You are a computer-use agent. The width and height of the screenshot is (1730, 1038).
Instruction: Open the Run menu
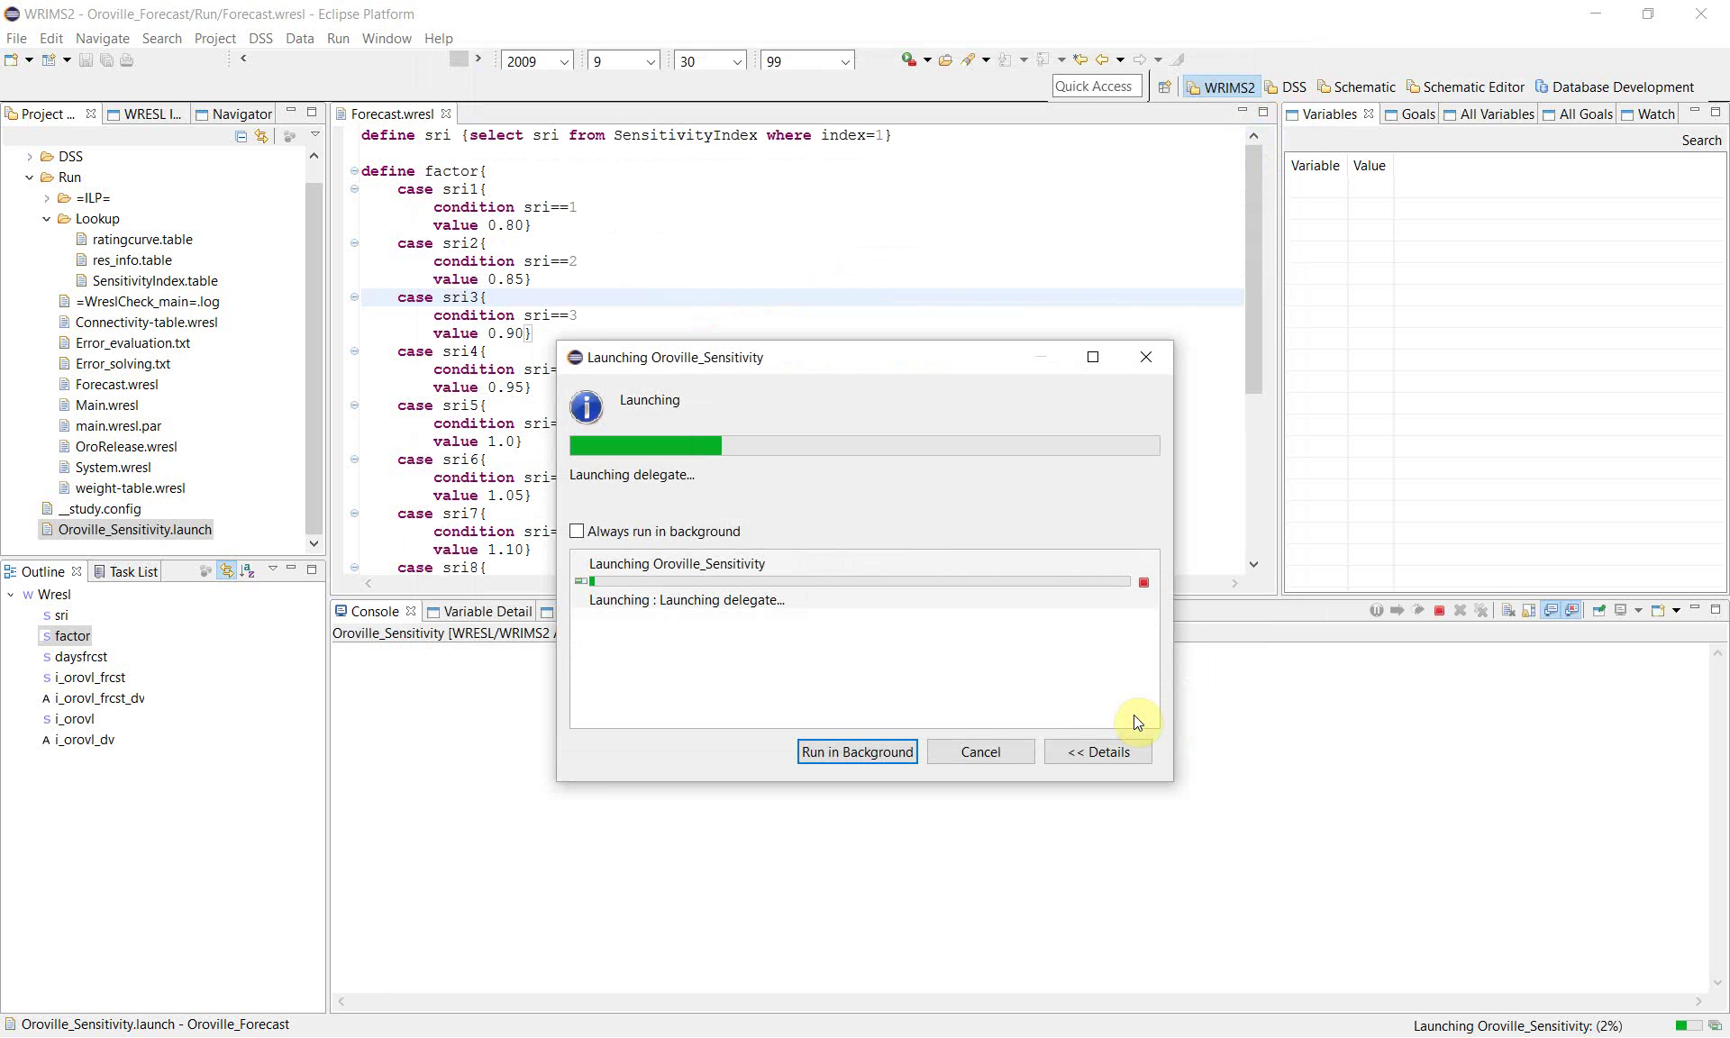tap(338, 39)
